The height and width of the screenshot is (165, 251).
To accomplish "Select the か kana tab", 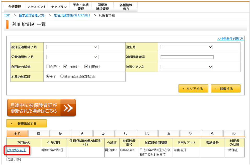I will click(61, 133).
